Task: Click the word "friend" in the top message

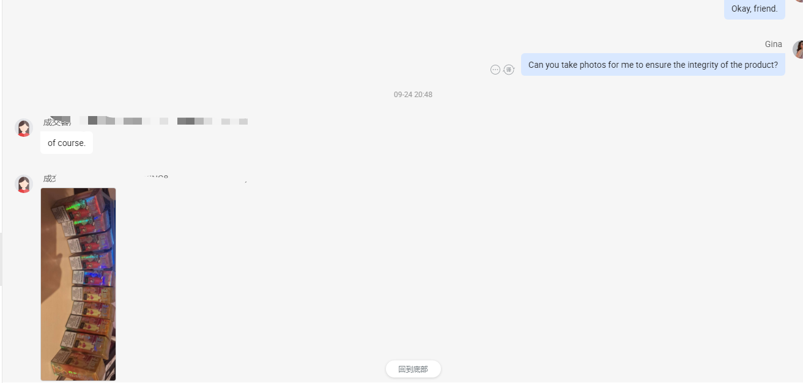Action: click(764, 9)
